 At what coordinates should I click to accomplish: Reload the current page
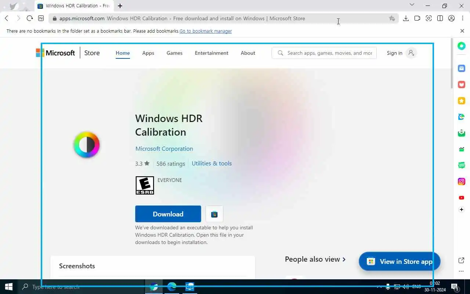click(30, 18)
